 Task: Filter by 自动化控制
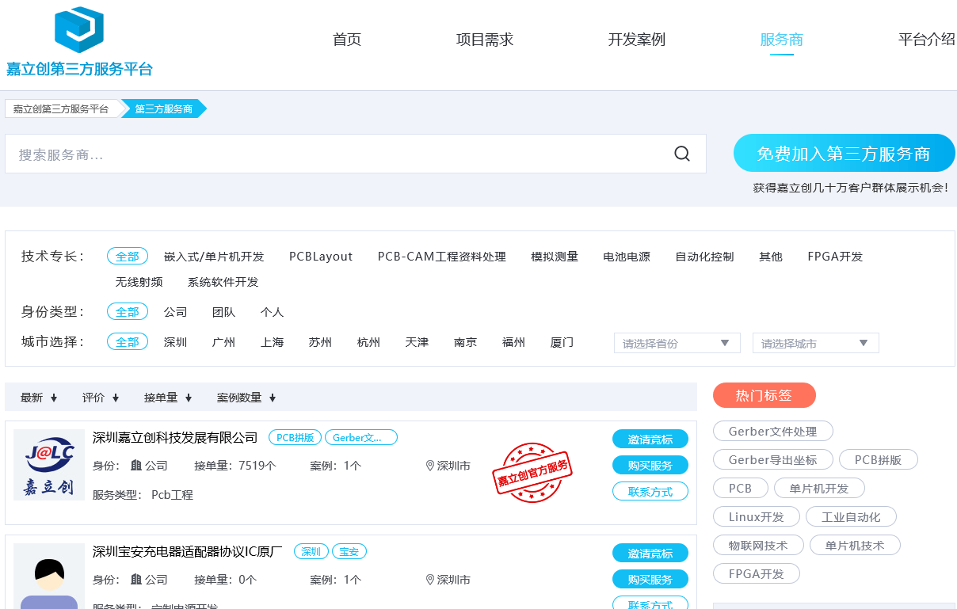[704, 257]
